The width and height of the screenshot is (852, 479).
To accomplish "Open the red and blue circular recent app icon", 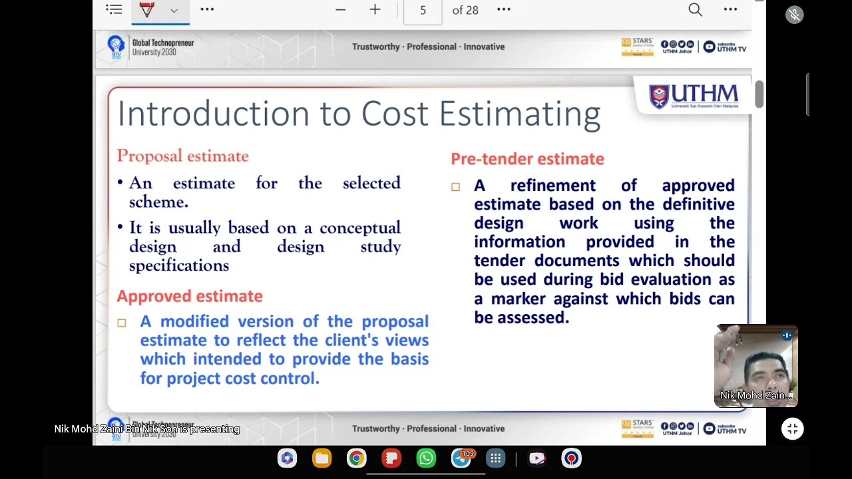I will tap(571, 458).
